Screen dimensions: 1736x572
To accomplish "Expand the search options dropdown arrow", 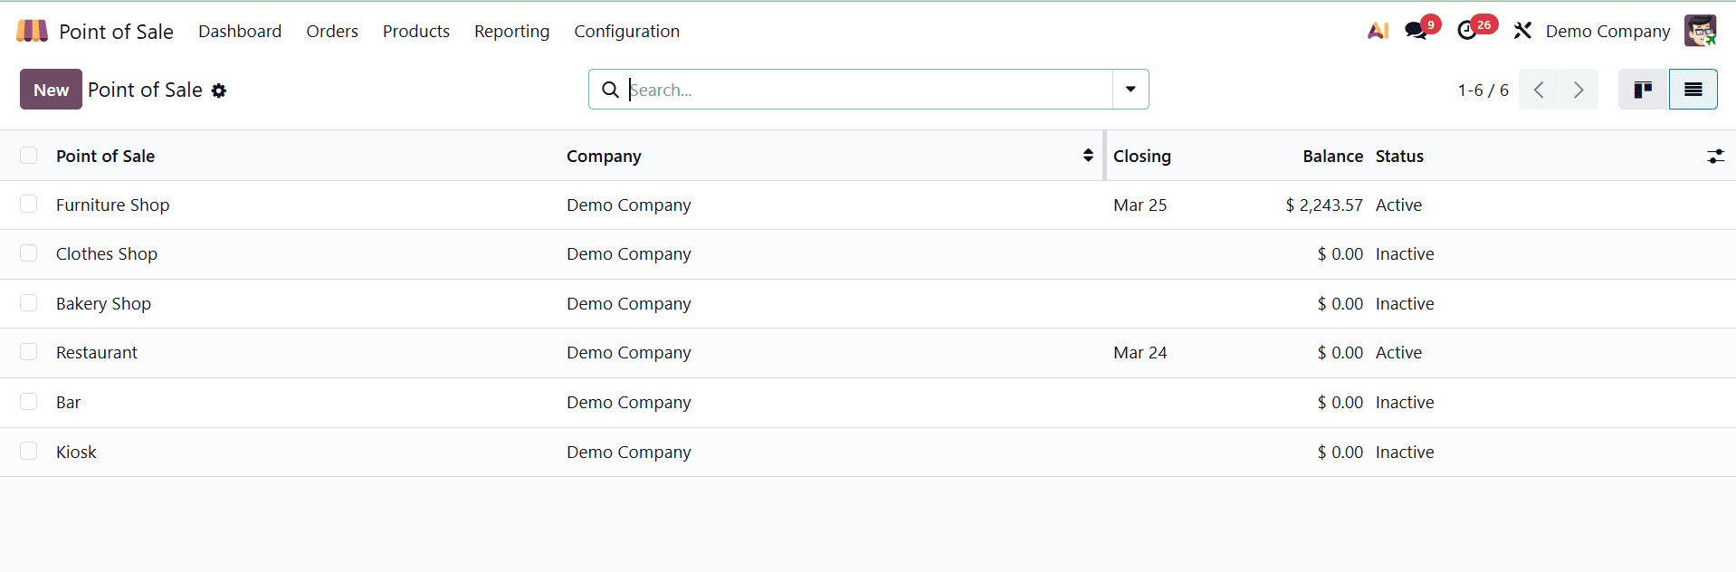I will [1130, 90].
